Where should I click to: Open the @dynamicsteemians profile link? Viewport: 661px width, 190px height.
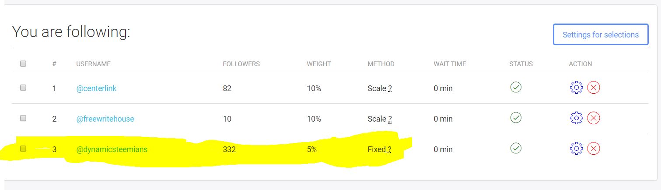(112, 149)
